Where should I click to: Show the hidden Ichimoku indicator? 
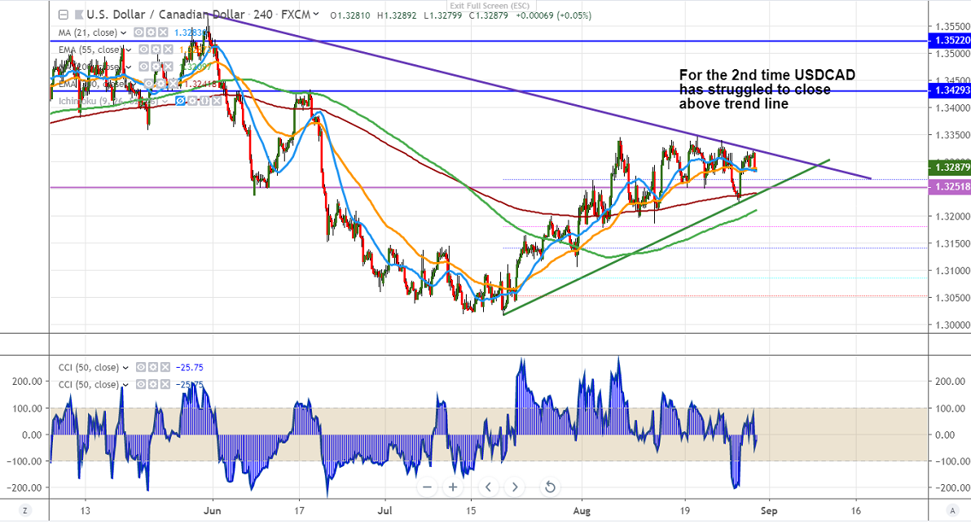click(x=181, y=100)
